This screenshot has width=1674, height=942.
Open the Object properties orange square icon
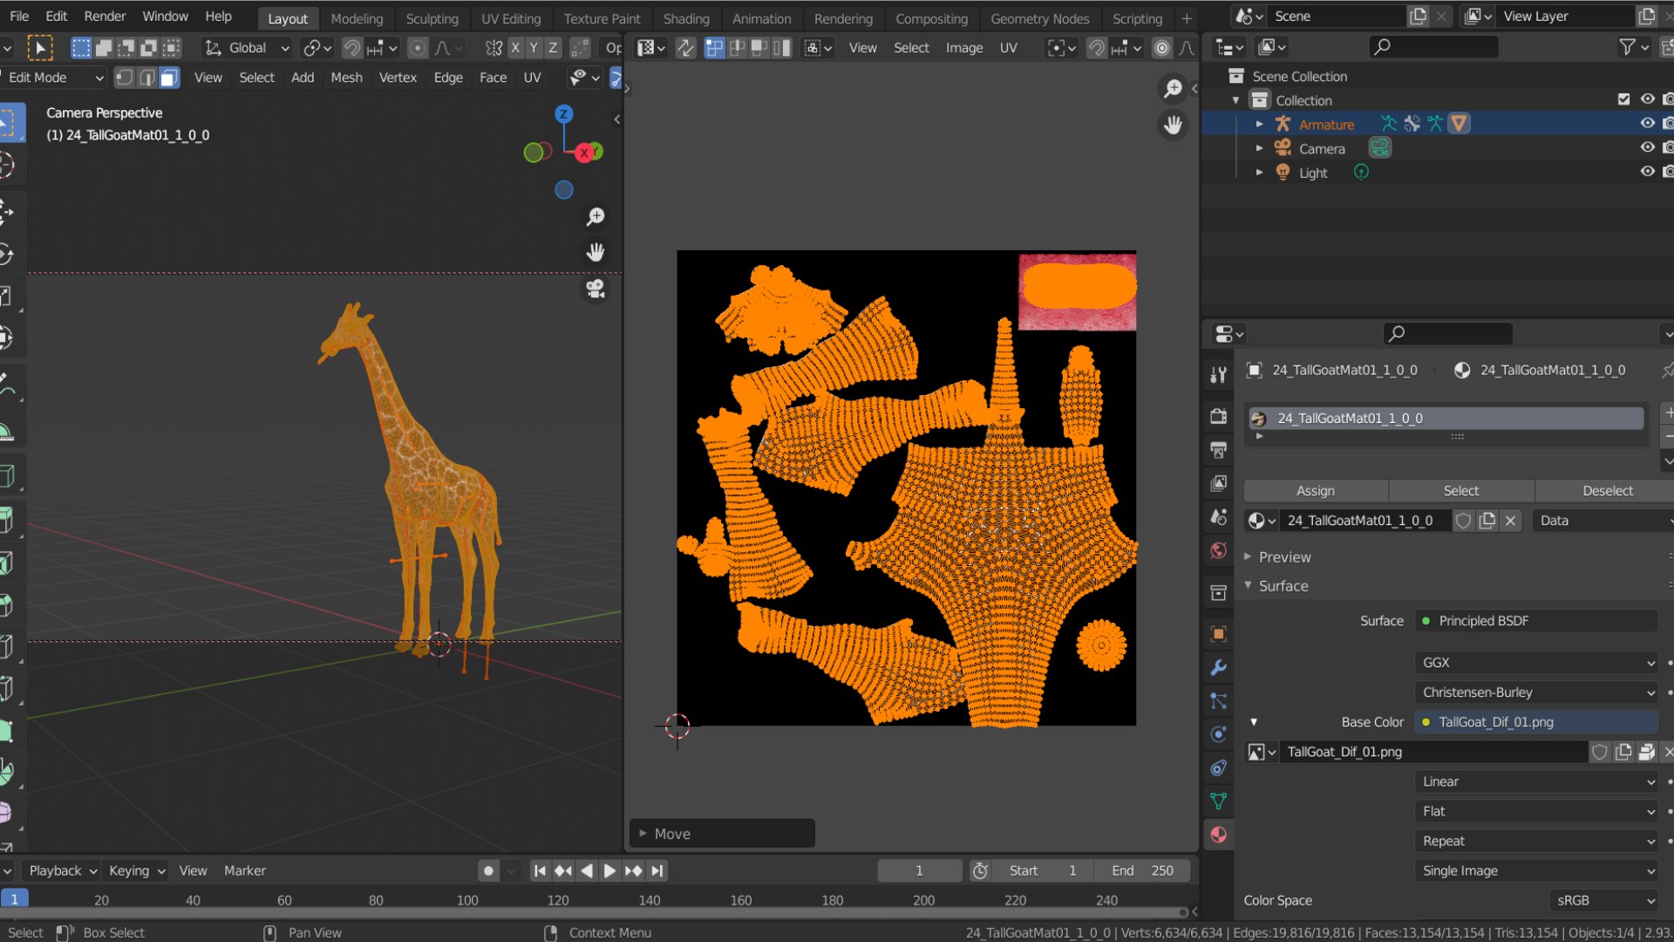(x=1219, y=634)
